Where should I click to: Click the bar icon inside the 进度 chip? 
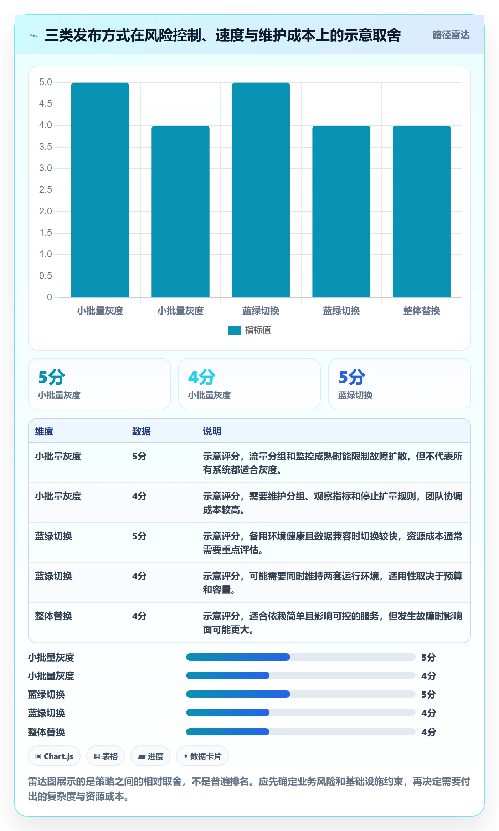click(x=142, y=756)
